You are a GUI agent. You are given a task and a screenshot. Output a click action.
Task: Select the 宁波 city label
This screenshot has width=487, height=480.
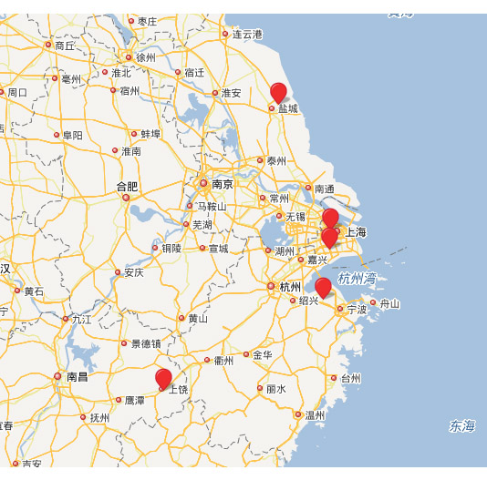click(357, 309)
